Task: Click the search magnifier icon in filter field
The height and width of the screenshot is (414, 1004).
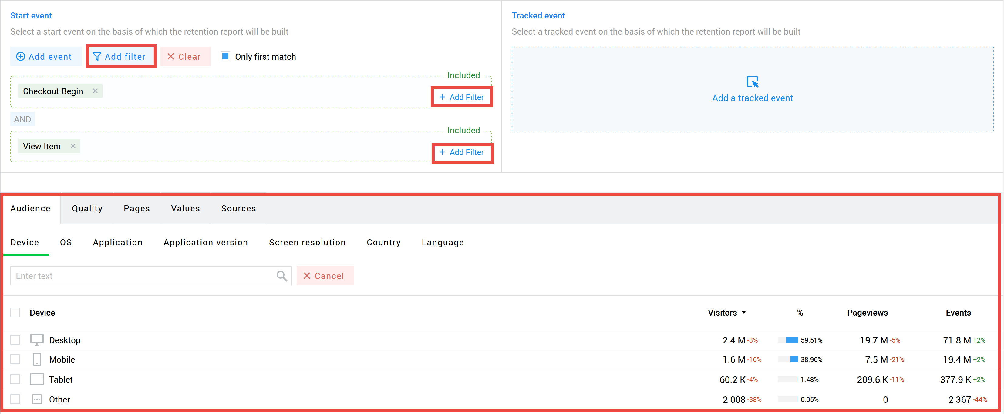Action: pos(282,276)
